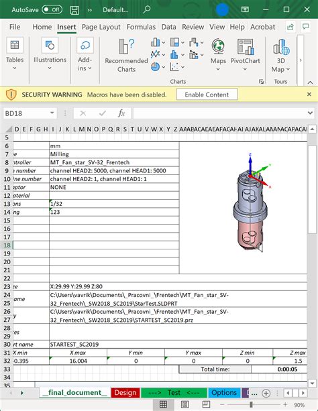Open the Acrobat tab

click(x=262, y=27)
